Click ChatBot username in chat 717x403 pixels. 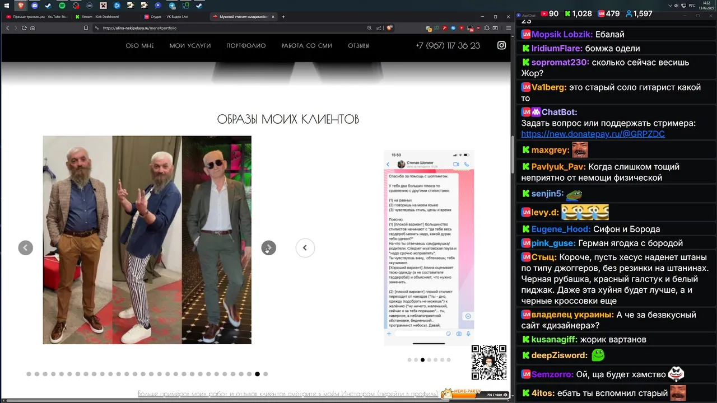point(559,113)
